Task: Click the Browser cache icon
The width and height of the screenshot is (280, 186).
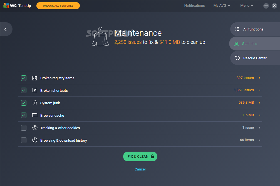Action: [34, 115]
